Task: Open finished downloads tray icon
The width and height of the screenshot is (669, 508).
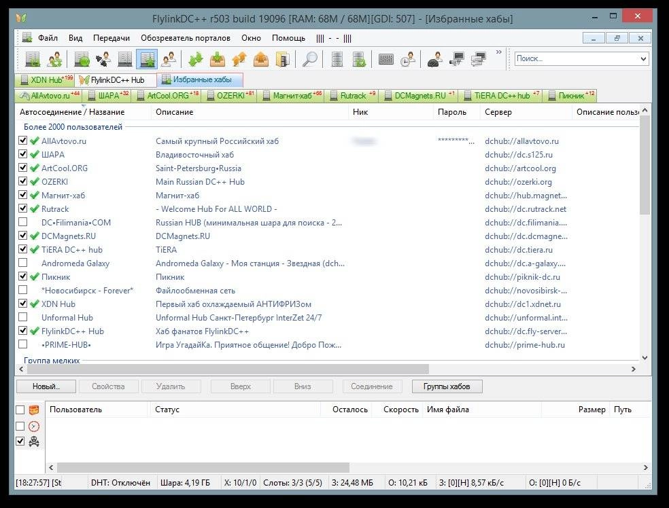Action: [218, 59]
